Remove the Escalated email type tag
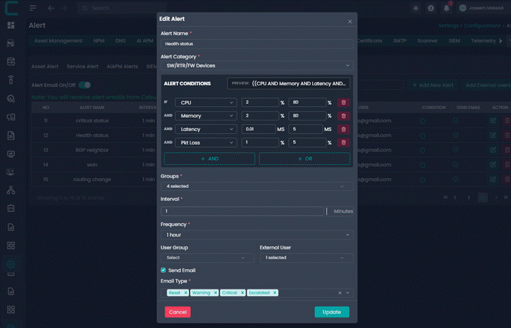This screenshot has width=511, height=328. pos(275,293)
